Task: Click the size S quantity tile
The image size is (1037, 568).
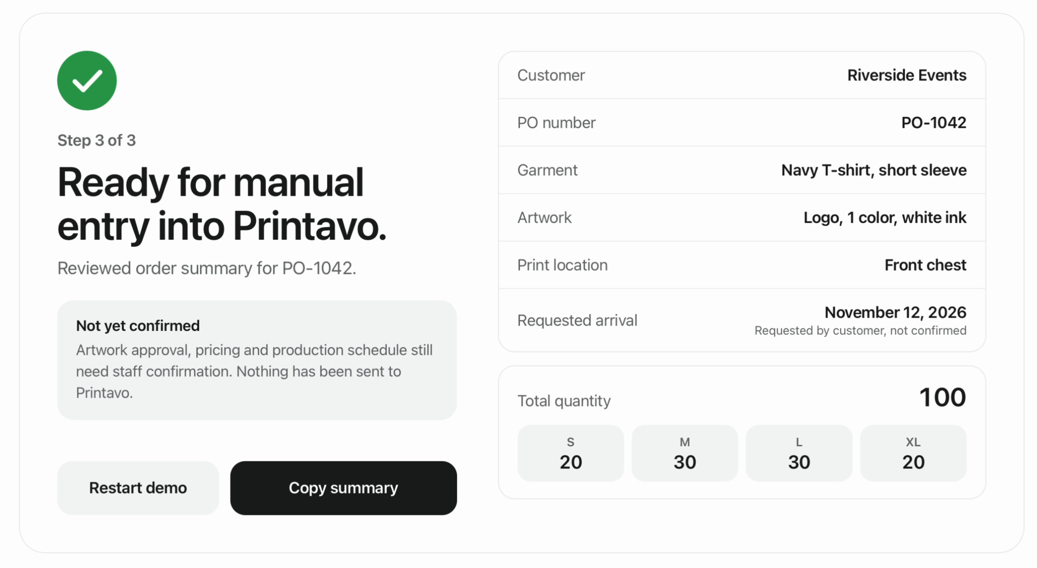Action: (x=571, y=453)
